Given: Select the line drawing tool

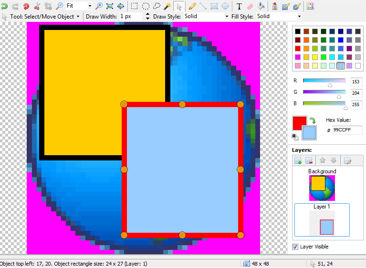Looking at the screenshot, I should (x=203, y=6).
